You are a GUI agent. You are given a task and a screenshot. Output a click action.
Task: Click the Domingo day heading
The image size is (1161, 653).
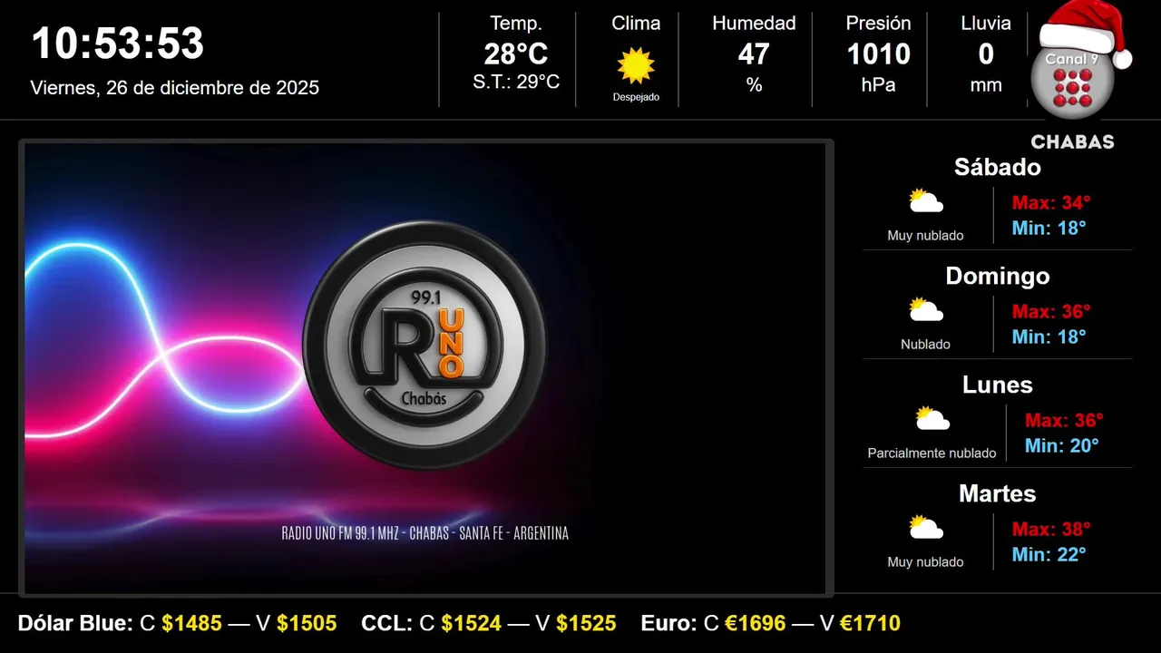click(x=998, y=276)
